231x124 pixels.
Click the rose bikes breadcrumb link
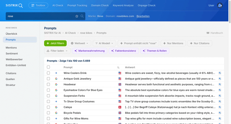pyautogui.click(x=86, y=33)
